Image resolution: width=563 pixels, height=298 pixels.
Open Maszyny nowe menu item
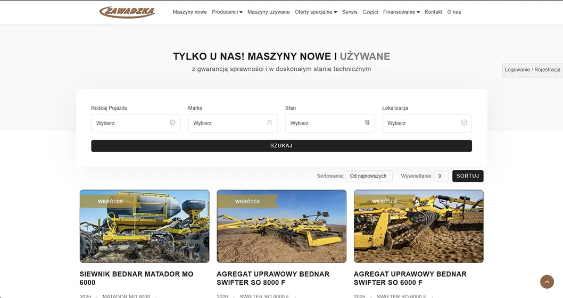(189, 12)
